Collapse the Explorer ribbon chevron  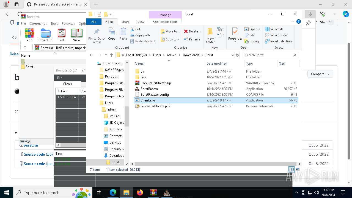(x=293, y=22)
